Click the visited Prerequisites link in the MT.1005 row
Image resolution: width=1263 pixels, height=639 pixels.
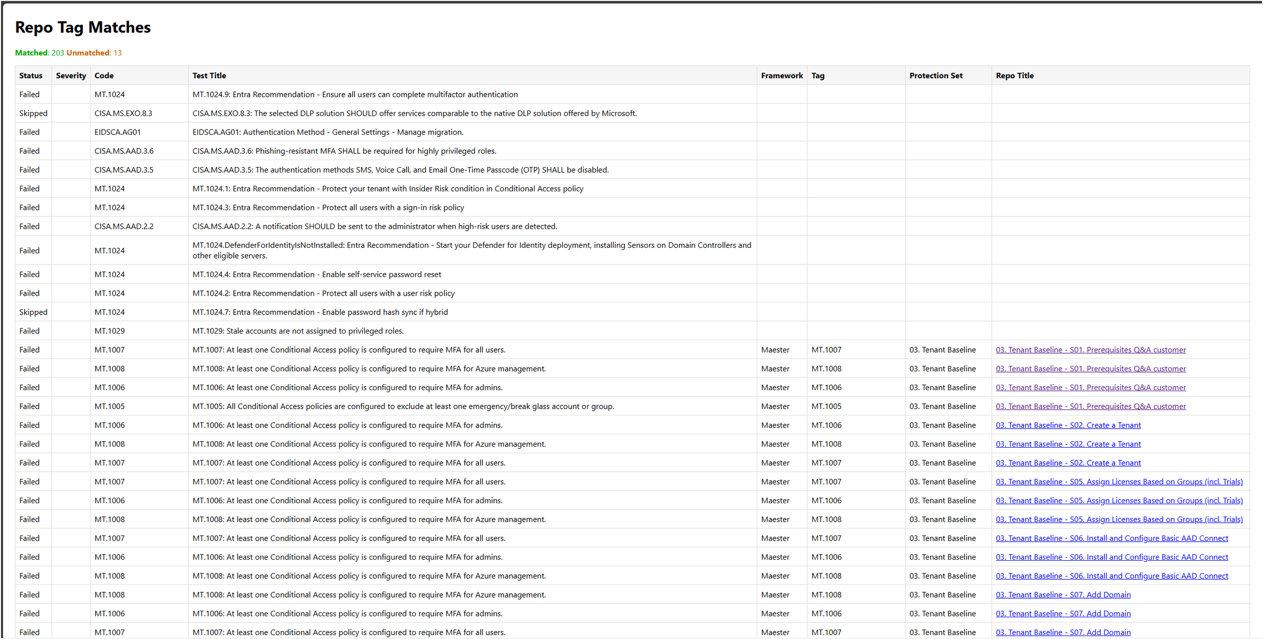(1090, 406)
